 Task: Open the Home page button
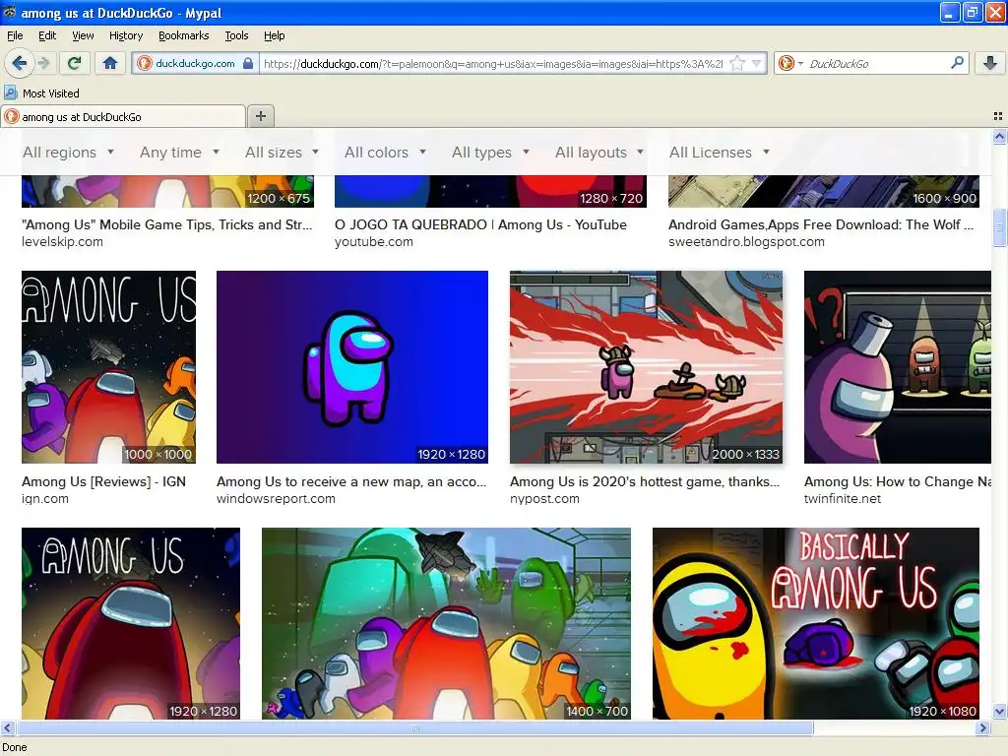tap(110, 63)
